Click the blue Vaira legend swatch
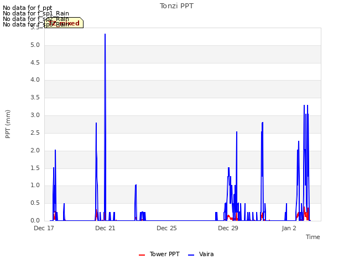 click(191, 255)
